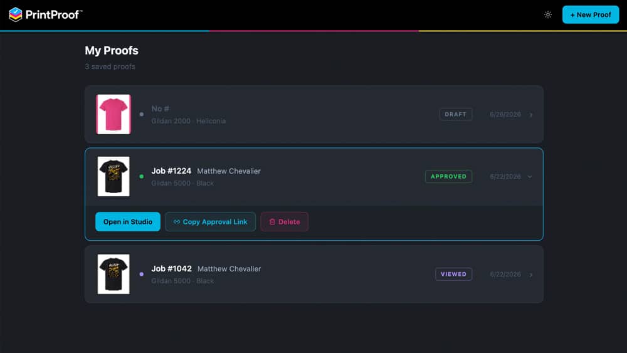Click 'Gildan 5000 · Black' under Job #1042

[182, 281]
